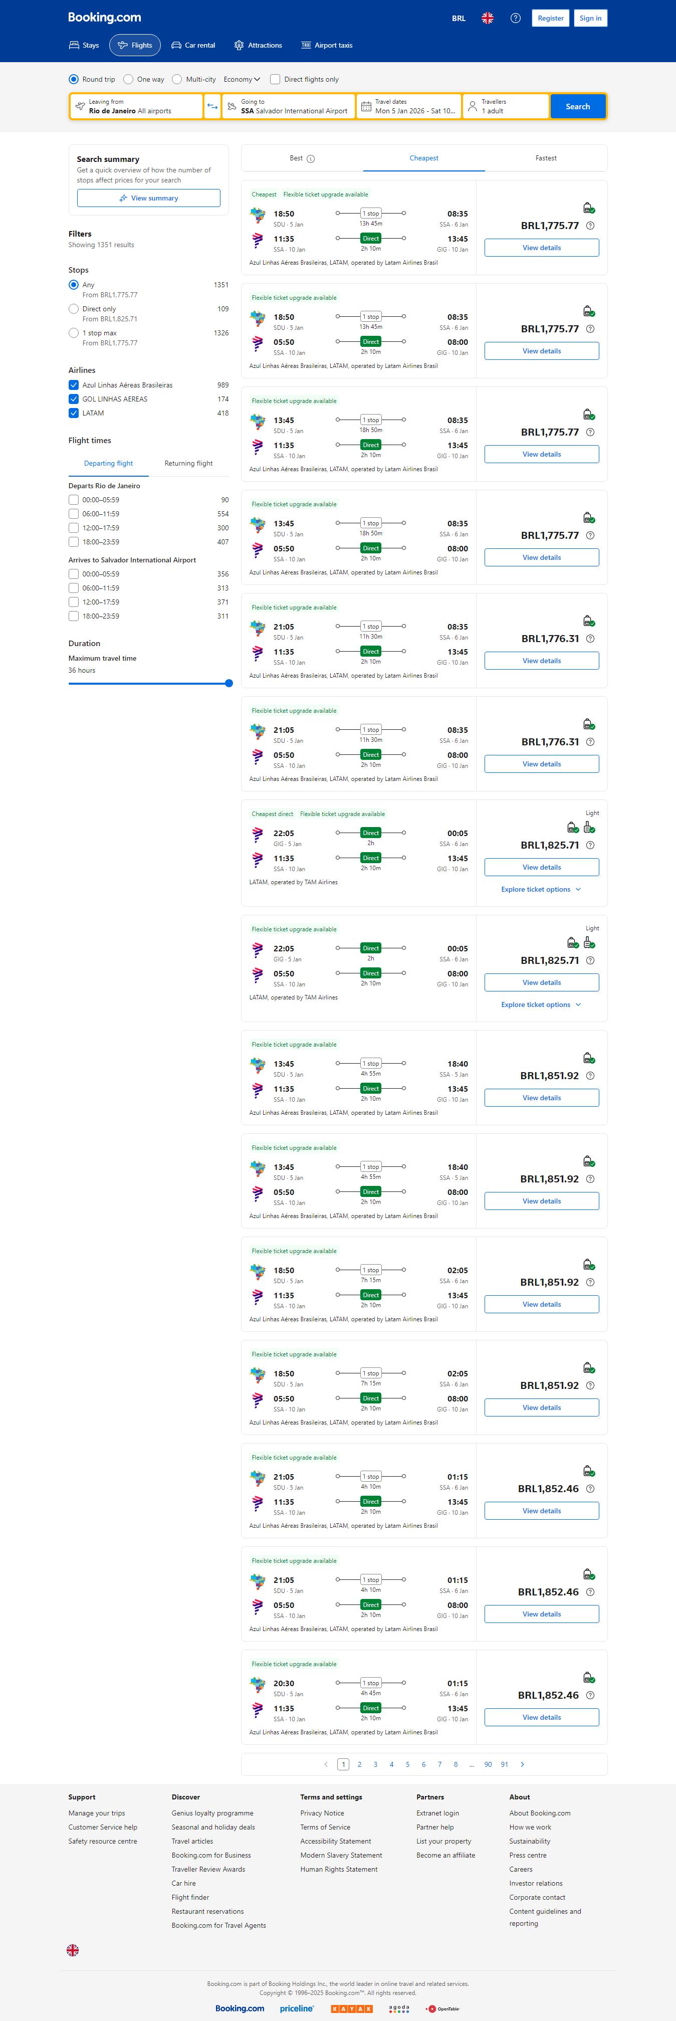Click the info icon beside the Best tab
This screenshot has height=2021, width=676.
point(311,159)
